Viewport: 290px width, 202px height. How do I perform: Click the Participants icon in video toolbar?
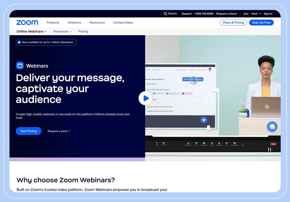click(188, 143)
